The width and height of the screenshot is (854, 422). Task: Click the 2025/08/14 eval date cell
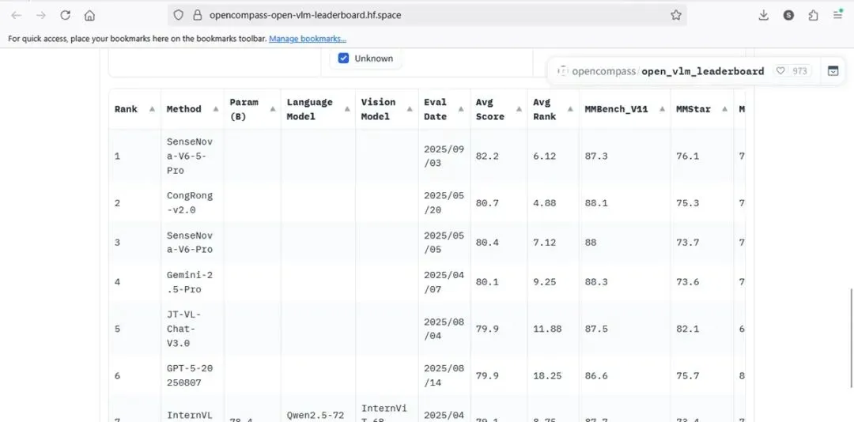[x=444, y=375]
